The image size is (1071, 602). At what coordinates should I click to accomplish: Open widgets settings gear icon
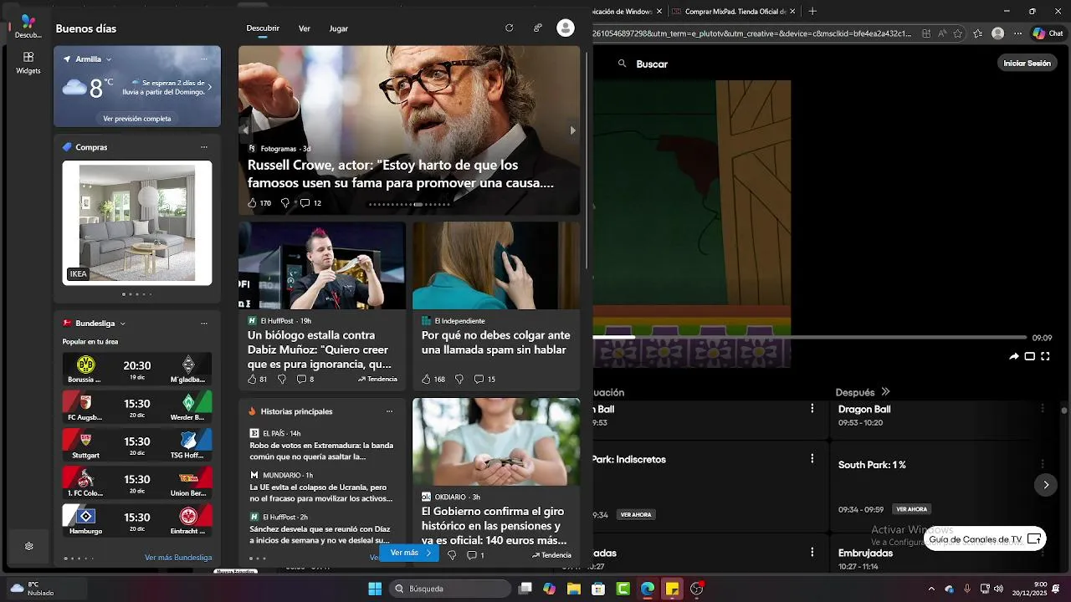click(28, 546)
